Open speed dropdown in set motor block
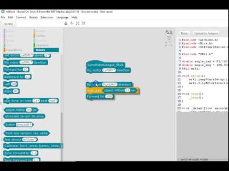The image size is (229, 171). pyautogui.click(x=47, y=55)
